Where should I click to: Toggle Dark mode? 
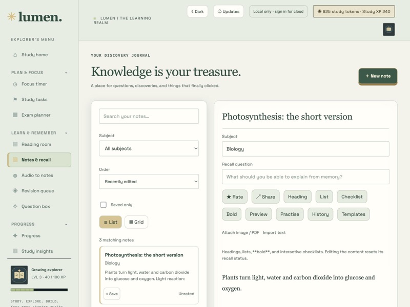point(197,11)
